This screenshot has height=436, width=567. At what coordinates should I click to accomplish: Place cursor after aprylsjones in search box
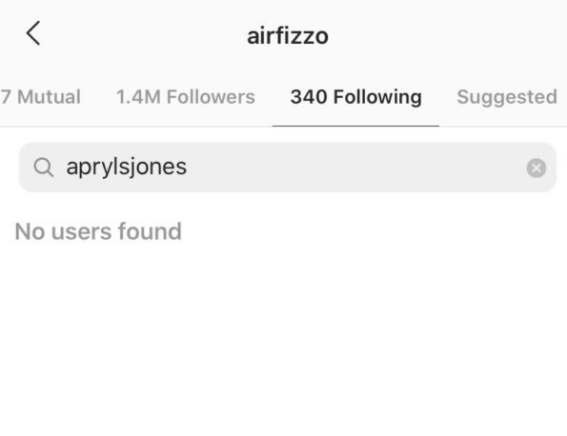click(x=189, y=168)
